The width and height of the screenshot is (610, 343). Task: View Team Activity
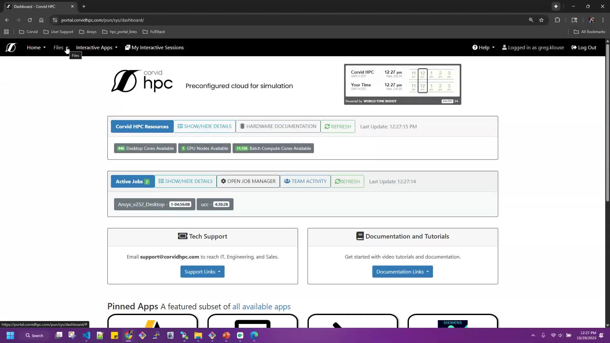[x=305, y=181]
